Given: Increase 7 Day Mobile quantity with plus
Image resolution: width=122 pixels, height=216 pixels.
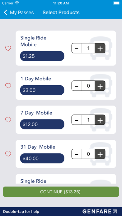Looking at the screenshot, I should coord(100,120).
